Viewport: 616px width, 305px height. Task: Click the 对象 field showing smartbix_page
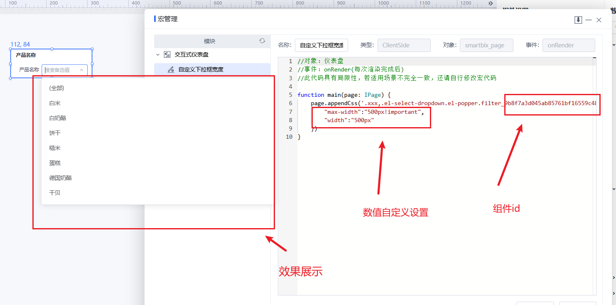[486, 45]
